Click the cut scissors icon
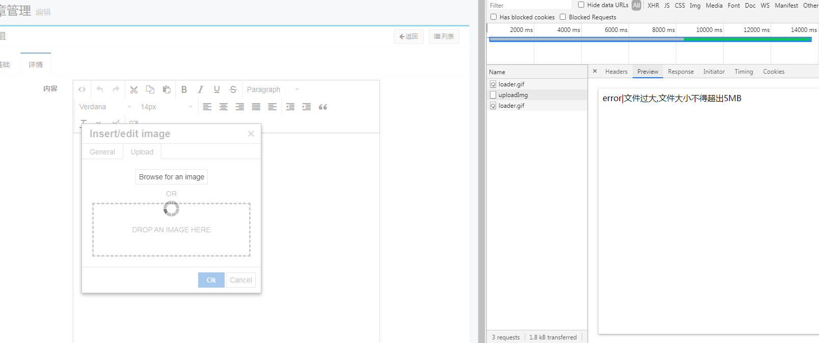 pyautogui.click(x=134, y=89)
